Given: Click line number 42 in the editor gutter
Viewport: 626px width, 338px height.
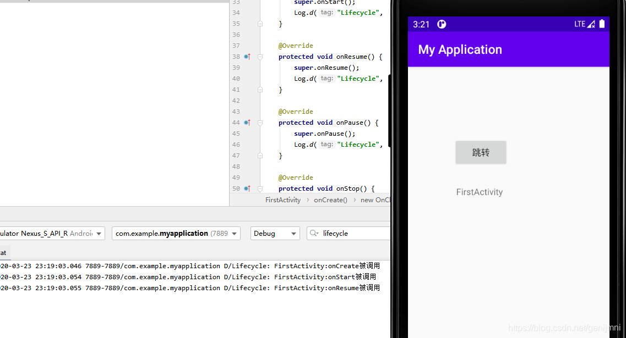Looking at the screenshot, I should 236,101.
